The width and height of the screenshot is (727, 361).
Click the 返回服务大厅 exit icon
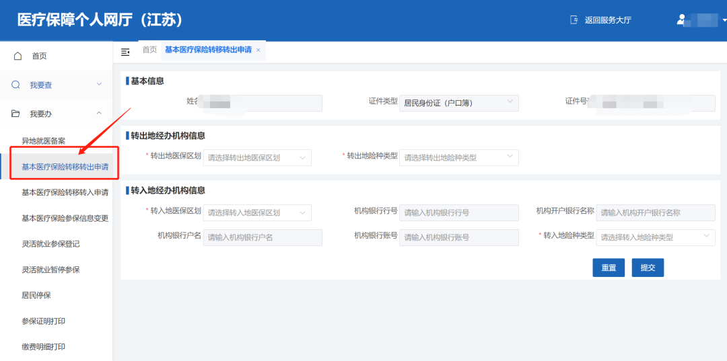(574, 19)
